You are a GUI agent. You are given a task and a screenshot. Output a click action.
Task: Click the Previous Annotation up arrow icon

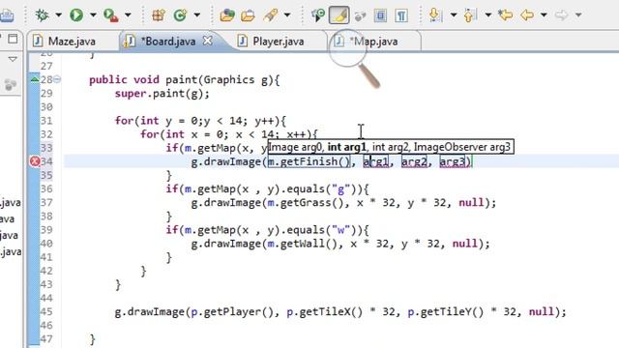coord(470,15)
